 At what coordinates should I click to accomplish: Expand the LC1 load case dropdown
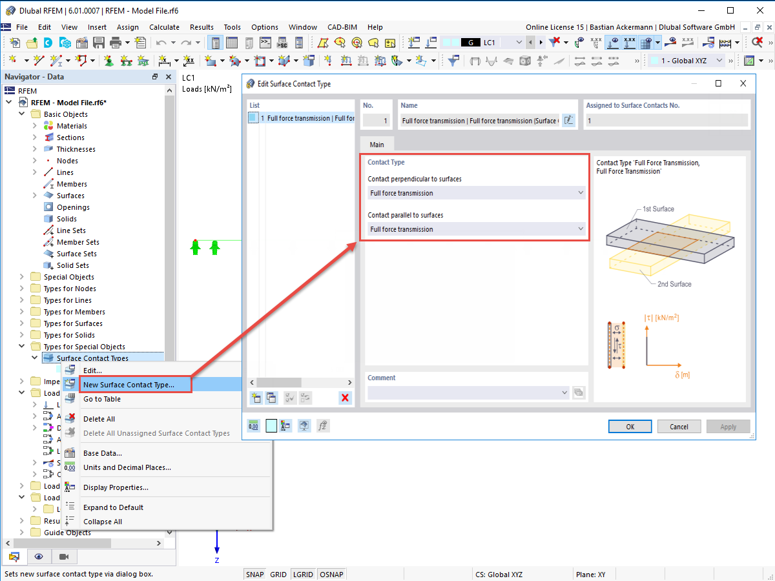tap(521, 42)
